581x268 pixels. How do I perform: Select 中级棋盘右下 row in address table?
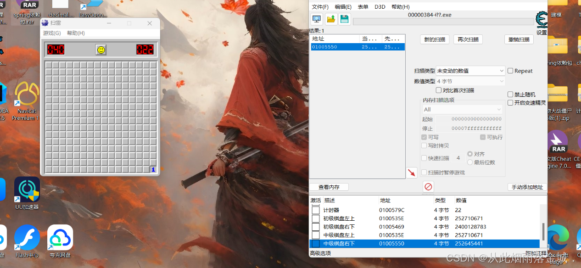click(x=425, y=244)
